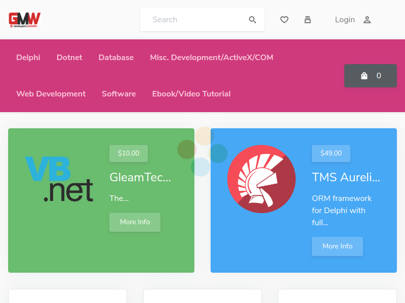Open the Delphi category
This screenshot has height=303, width=405.
(x=28, y=58)
